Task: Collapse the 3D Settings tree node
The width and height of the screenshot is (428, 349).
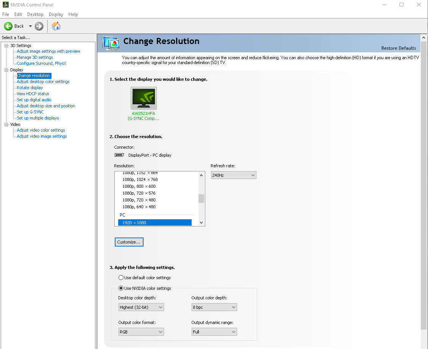Action: (x=6, y=46)
